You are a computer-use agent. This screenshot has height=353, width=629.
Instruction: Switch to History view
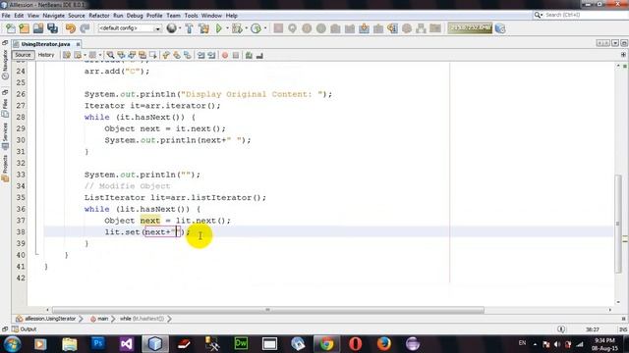click(46, 55)
